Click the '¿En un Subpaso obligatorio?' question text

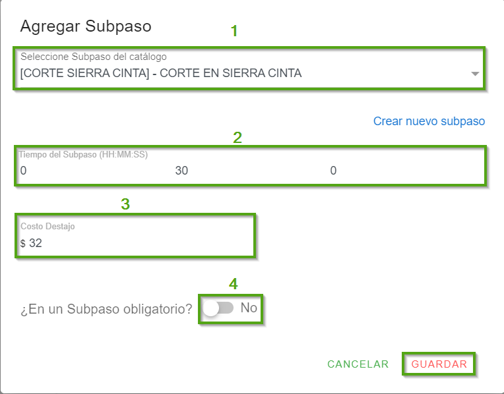106,308
